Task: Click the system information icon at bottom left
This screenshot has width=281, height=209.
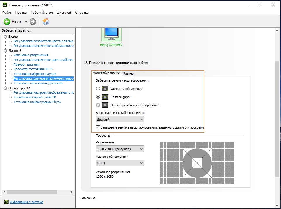Action: click(x=6, y=202)
